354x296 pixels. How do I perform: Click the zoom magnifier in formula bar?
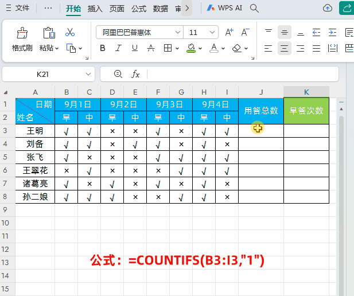118,74
